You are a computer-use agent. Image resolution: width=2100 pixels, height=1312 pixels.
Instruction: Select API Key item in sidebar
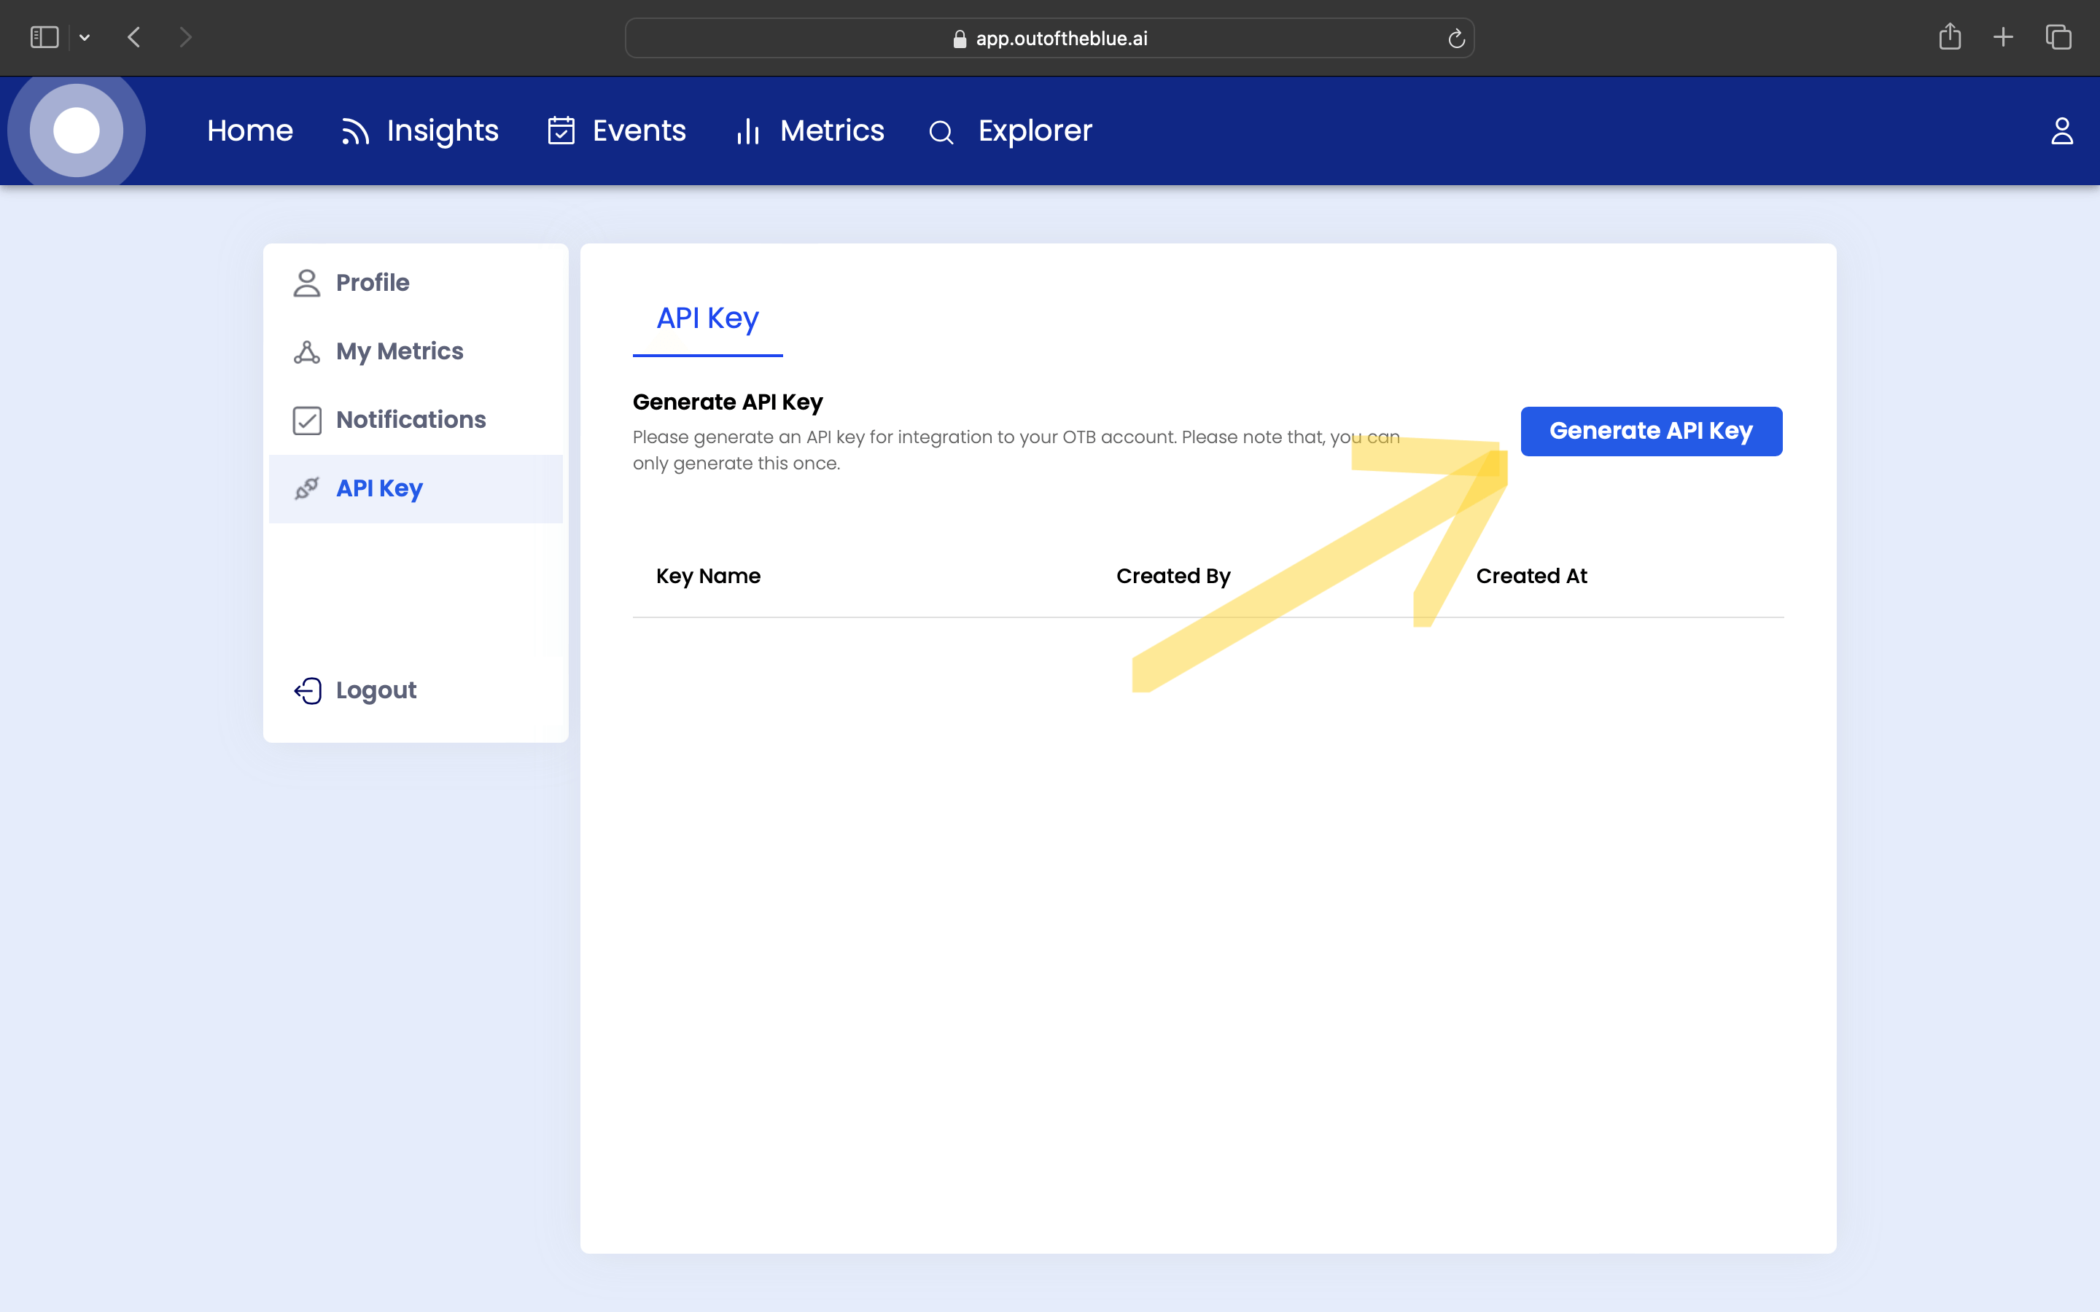click(x=379, y=488)
